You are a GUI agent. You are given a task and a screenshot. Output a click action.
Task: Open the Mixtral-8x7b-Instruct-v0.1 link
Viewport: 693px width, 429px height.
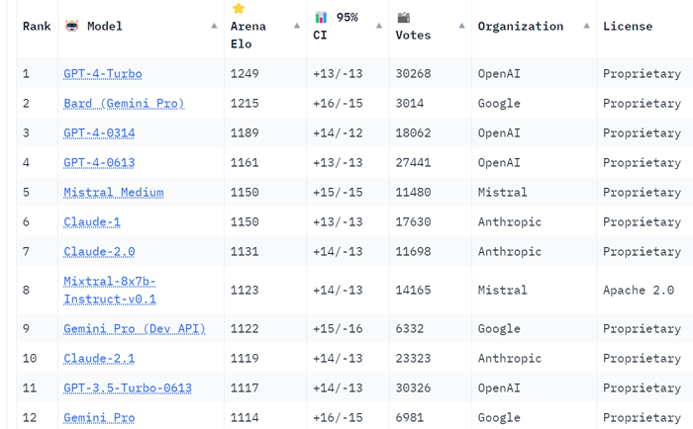[109, 290]
